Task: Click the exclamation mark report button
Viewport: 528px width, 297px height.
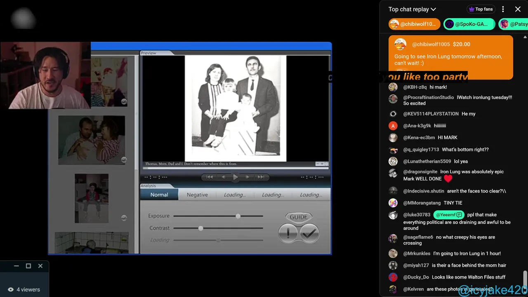Action: click(288, 233)
